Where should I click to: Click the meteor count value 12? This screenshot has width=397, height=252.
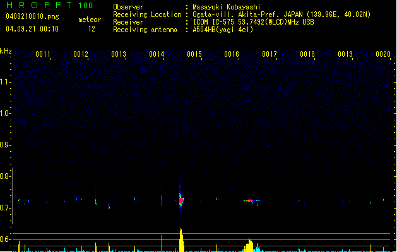click(x=92, y=29)
